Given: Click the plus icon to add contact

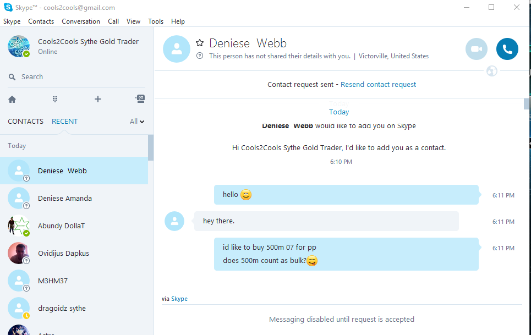Looking at the screenshot, I should tap(98, 99).
